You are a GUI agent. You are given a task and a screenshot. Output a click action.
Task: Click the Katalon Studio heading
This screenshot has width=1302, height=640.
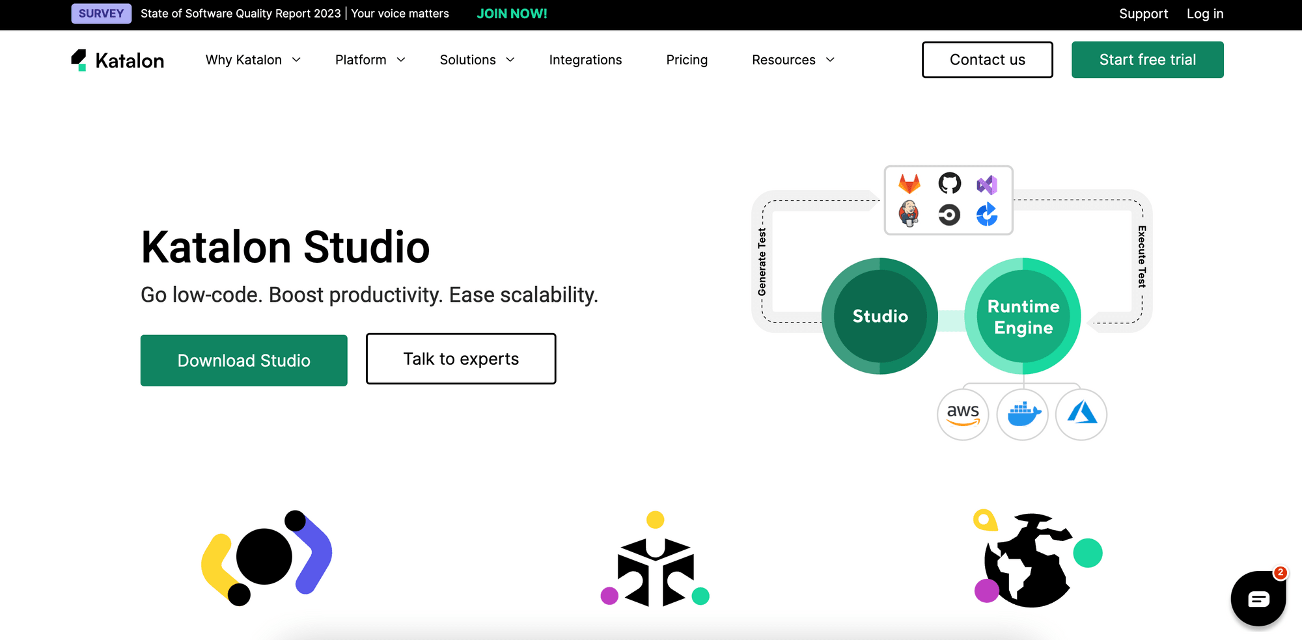click(286, 247)
